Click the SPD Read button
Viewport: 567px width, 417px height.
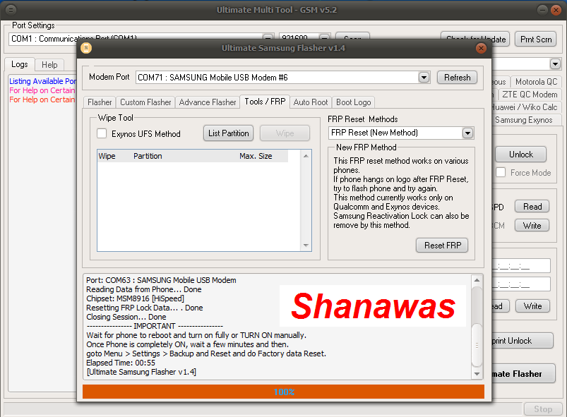[532, 206]
